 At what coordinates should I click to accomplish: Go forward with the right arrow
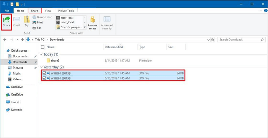click(12, 40)
